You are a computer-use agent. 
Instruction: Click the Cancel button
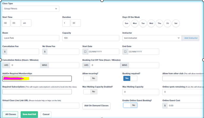click(46, 114)
